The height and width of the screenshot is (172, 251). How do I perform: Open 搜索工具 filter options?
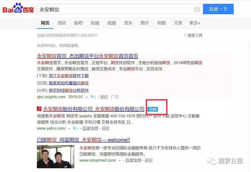193,35
